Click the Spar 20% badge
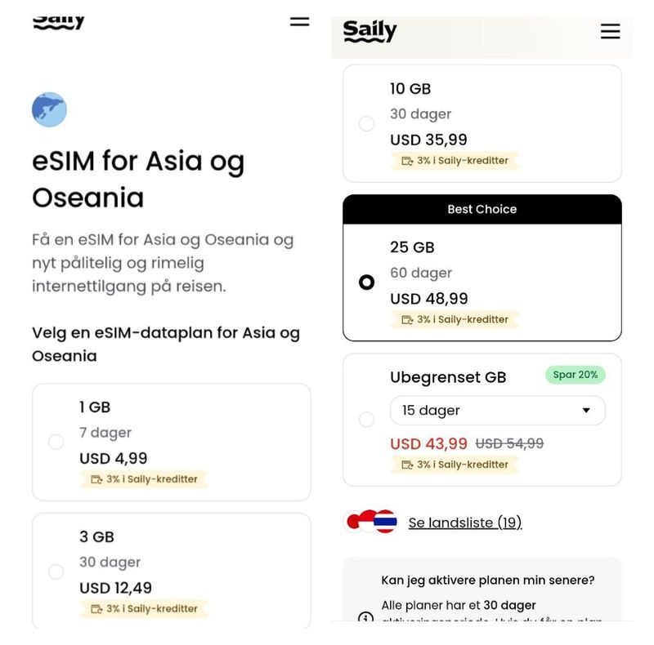 pyautogui.click(x=575, y=375)
